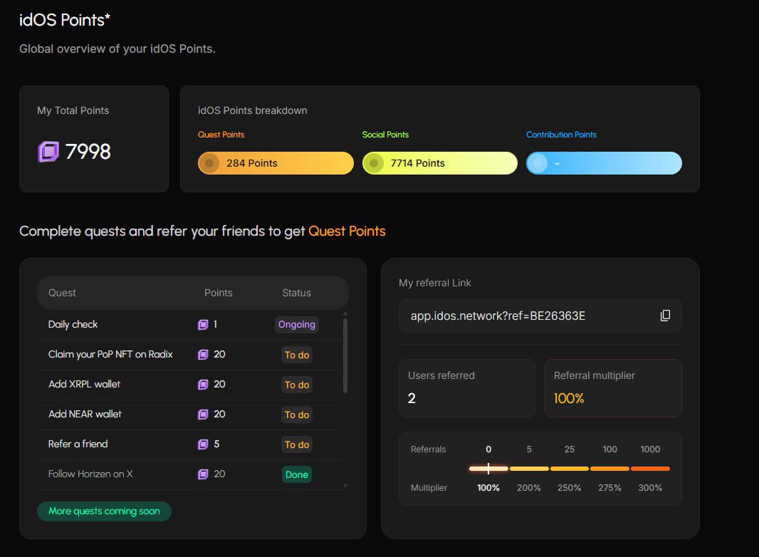Copy the referral link with the copy icon
The width and height of the screenshot is (759, 557).
[665, 316]
